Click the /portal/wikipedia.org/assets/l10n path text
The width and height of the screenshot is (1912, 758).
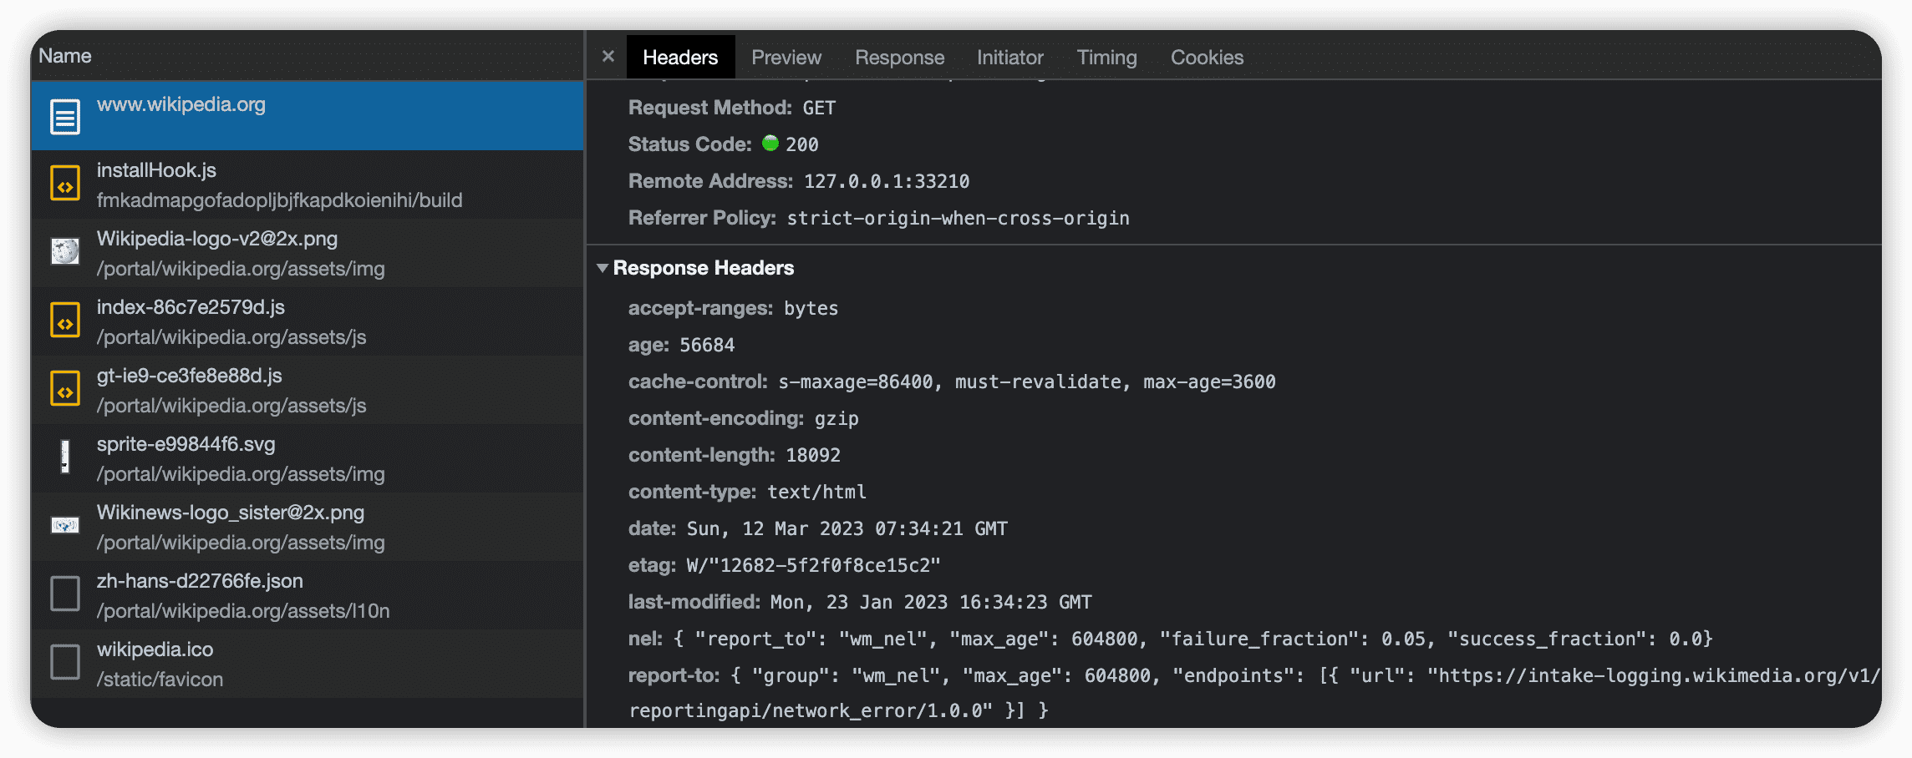243,611
